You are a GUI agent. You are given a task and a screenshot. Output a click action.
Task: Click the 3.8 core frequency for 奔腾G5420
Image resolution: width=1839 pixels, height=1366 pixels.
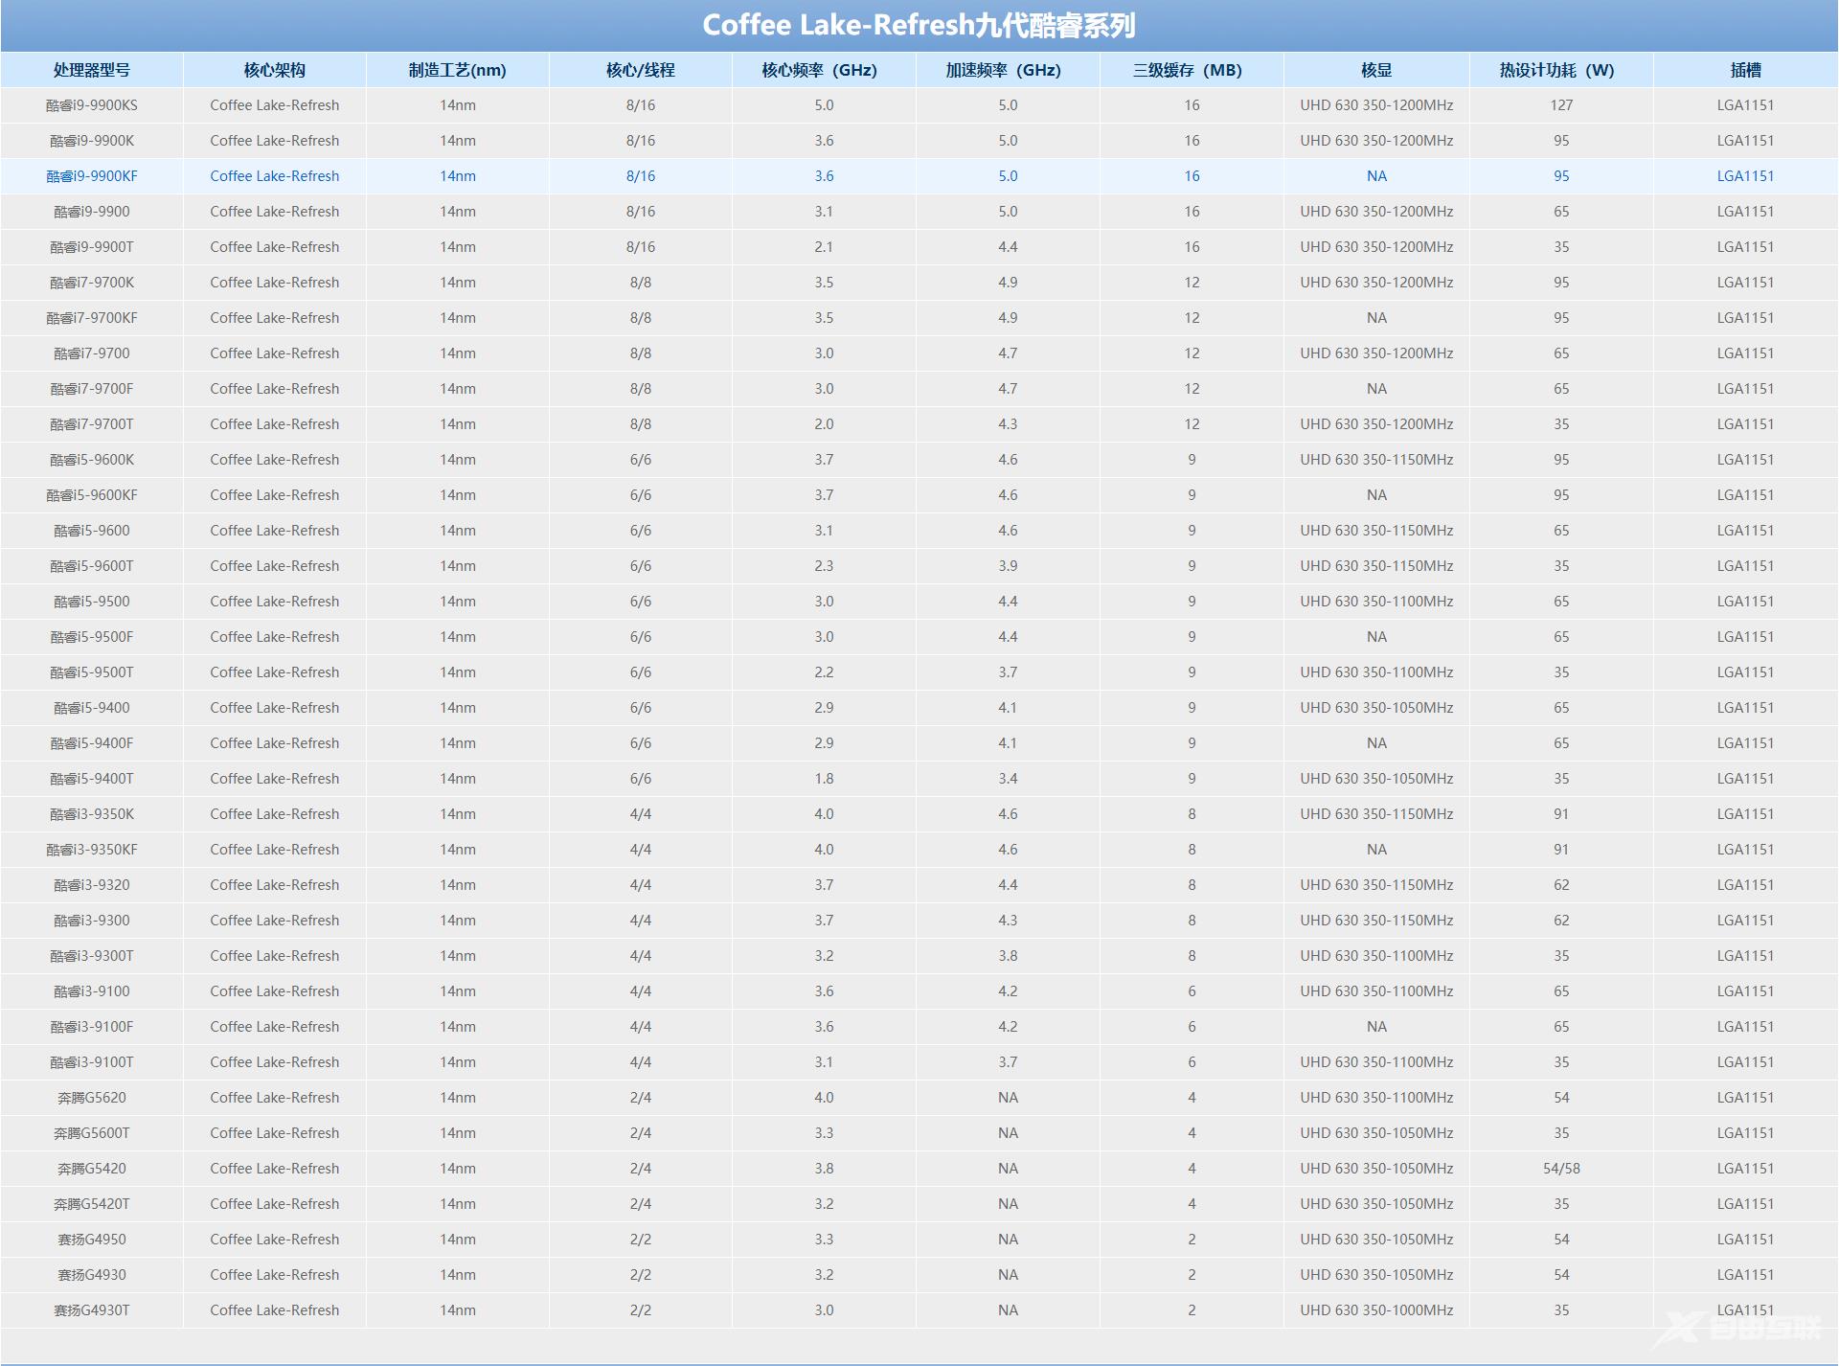click(x=824, y=1169)
